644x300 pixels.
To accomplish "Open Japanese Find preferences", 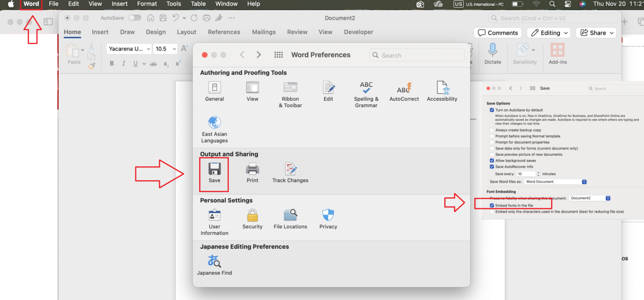I will [x=214, y=265].
